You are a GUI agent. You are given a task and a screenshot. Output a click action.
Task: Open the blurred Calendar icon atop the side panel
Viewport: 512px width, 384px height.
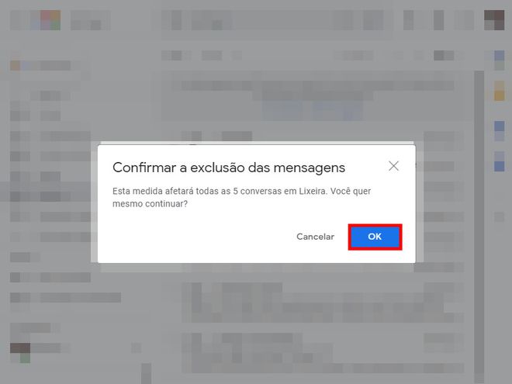499,61
